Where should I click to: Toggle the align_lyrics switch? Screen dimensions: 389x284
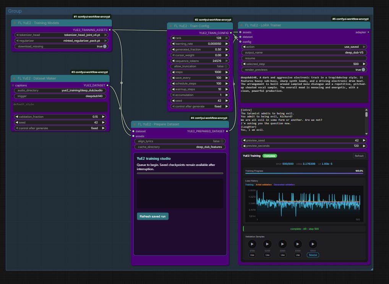pos(222,141)
